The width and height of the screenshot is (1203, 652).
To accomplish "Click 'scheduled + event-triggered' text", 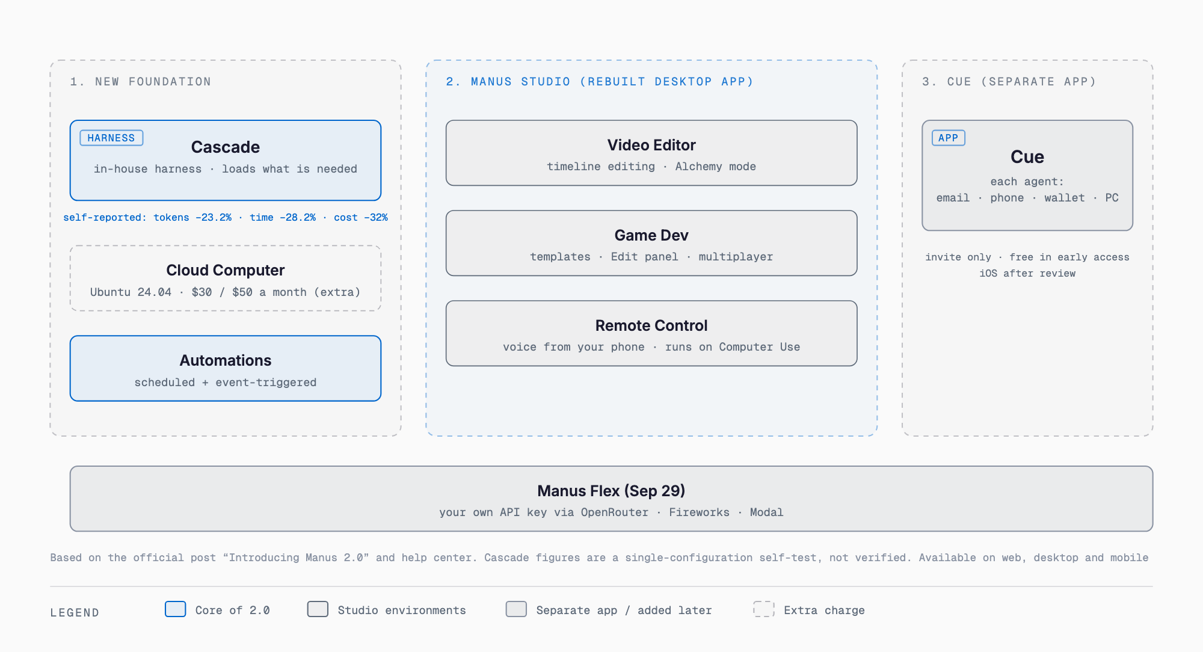I will pyautogui.click(x=226, y=383).
